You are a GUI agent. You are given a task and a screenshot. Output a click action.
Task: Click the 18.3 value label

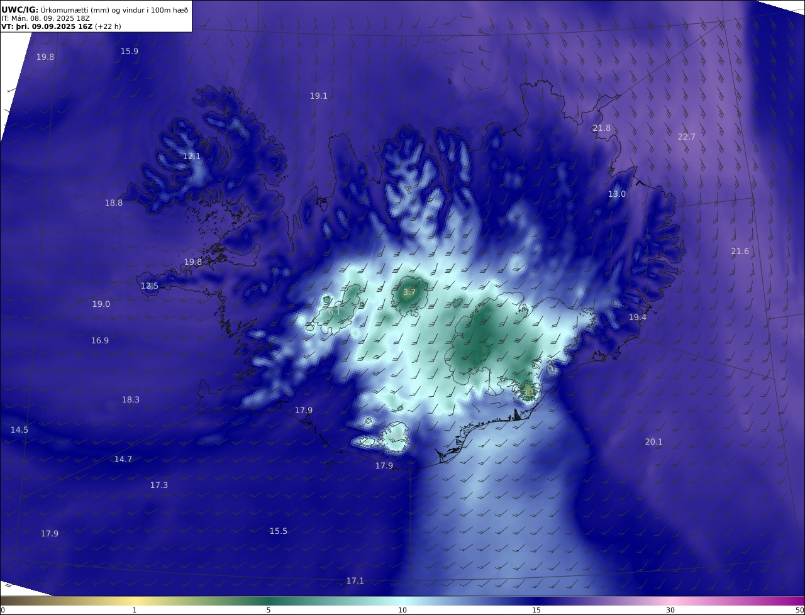coord(131,399)
